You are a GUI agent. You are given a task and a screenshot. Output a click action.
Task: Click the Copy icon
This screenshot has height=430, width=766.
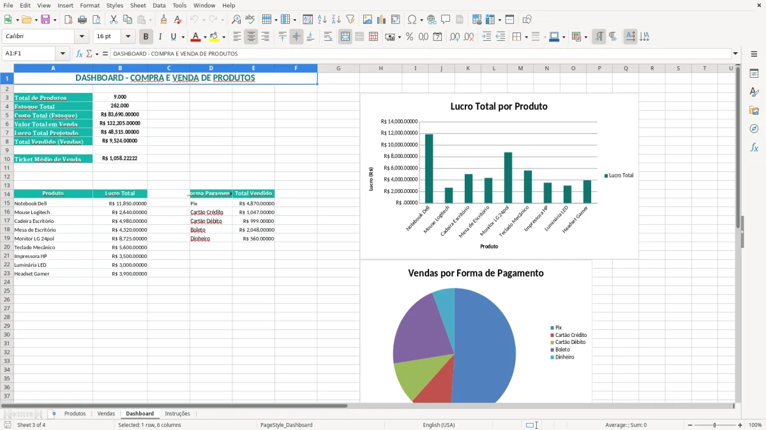(127, 20)
